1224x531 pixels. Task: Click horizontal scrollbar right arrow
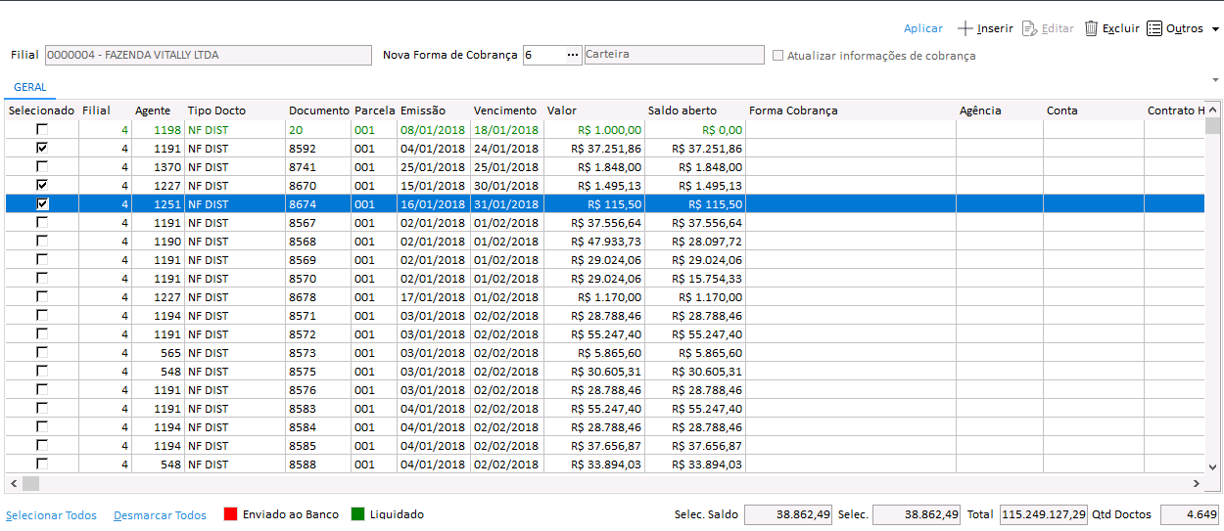1196,483
